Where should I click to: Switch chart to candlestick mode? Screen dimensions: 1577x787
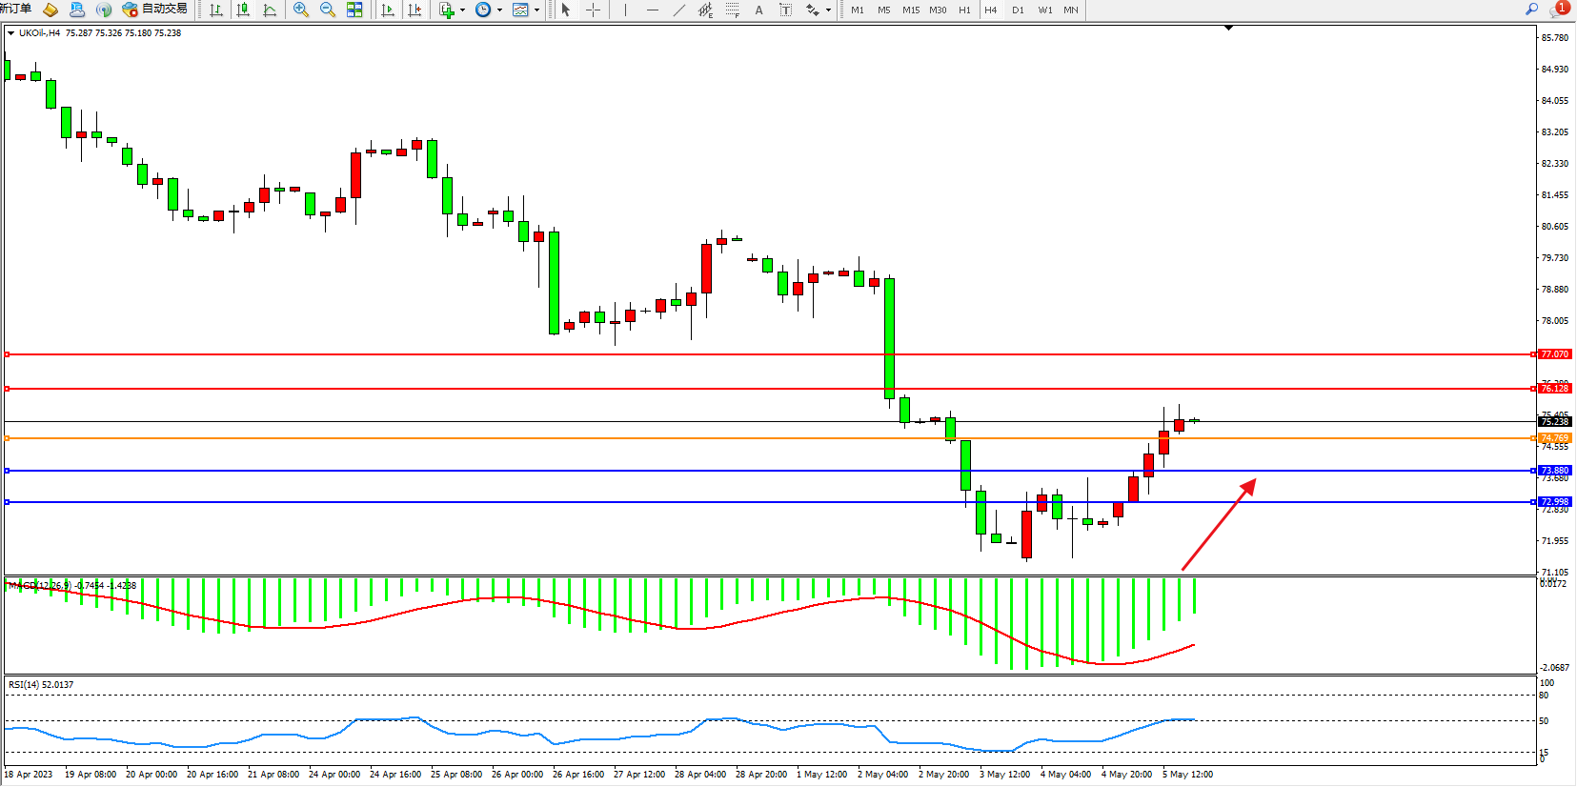[x=243, y=10]
